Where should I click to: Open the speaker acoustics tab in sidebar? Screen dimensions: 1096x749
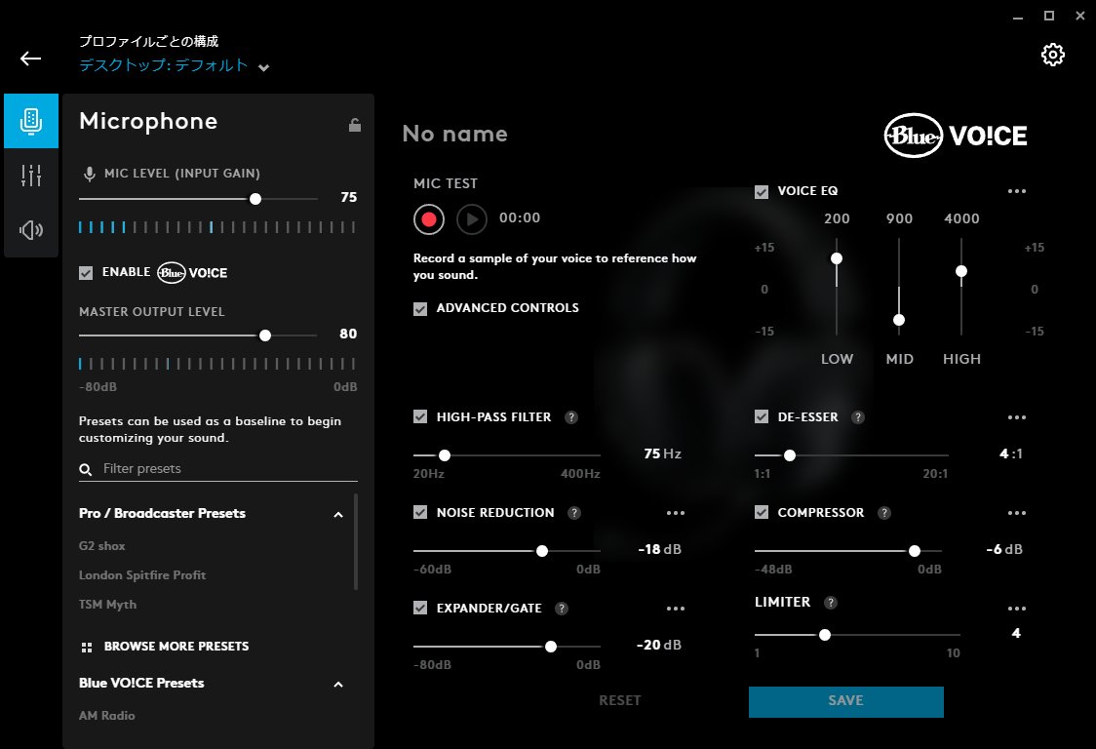[31, 230]
